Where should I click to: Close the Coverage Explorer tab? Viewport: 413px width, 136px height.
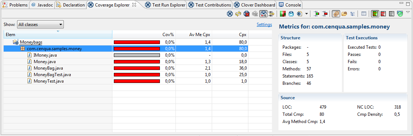[x=134, y=5]
